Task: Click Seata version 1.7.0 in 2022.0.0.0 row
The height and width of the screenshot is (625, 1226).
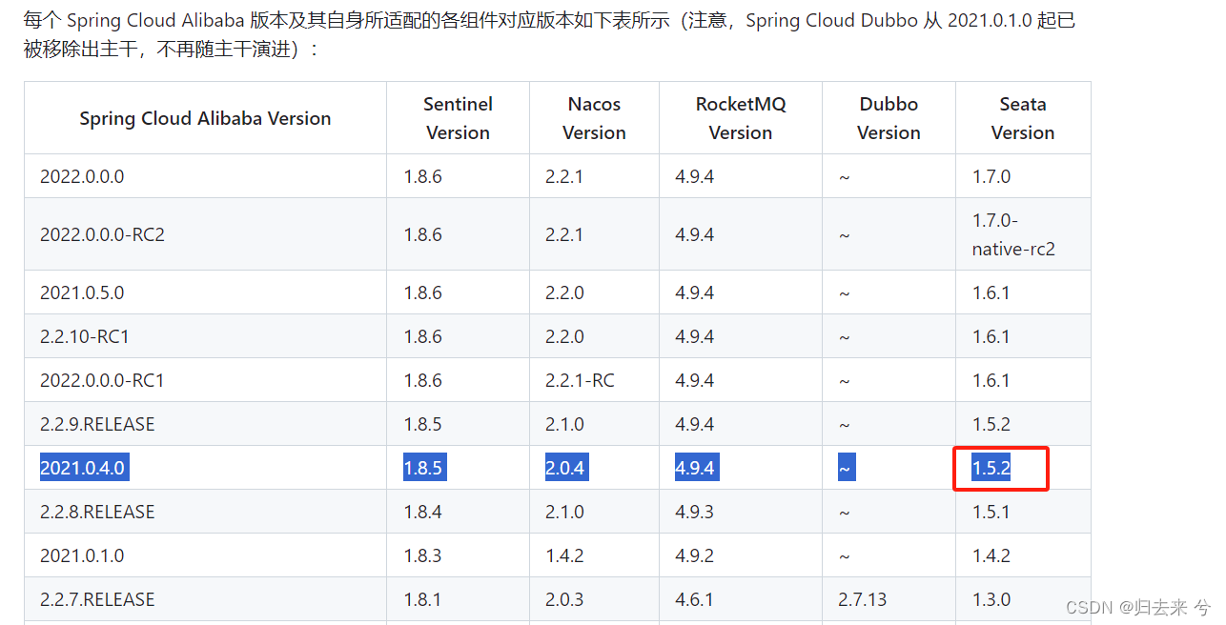Action: 991,176
